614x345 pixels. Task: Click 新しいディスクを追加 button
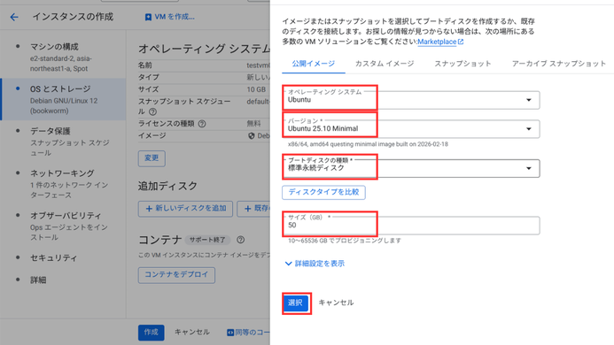(185, 209)
